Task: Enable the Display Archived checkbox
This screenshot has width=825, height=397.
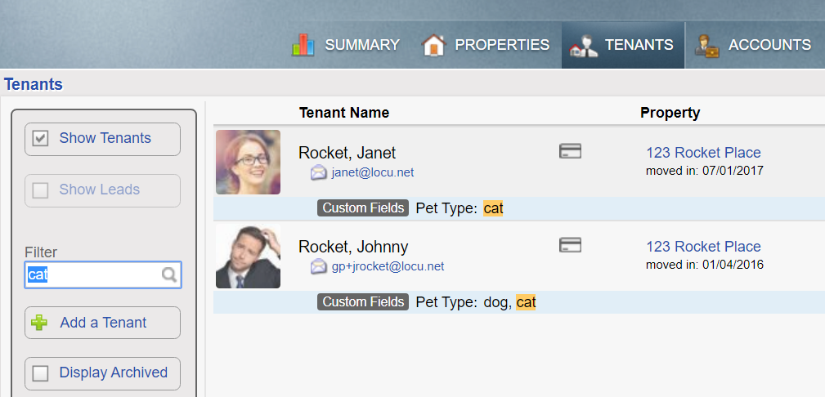Action: point(40,373)
